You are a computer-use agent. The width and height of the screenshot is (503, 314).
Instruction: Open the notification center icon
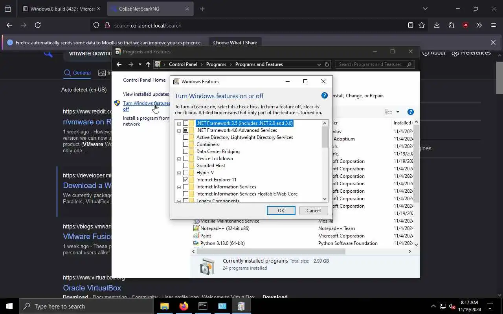[490, 306]
